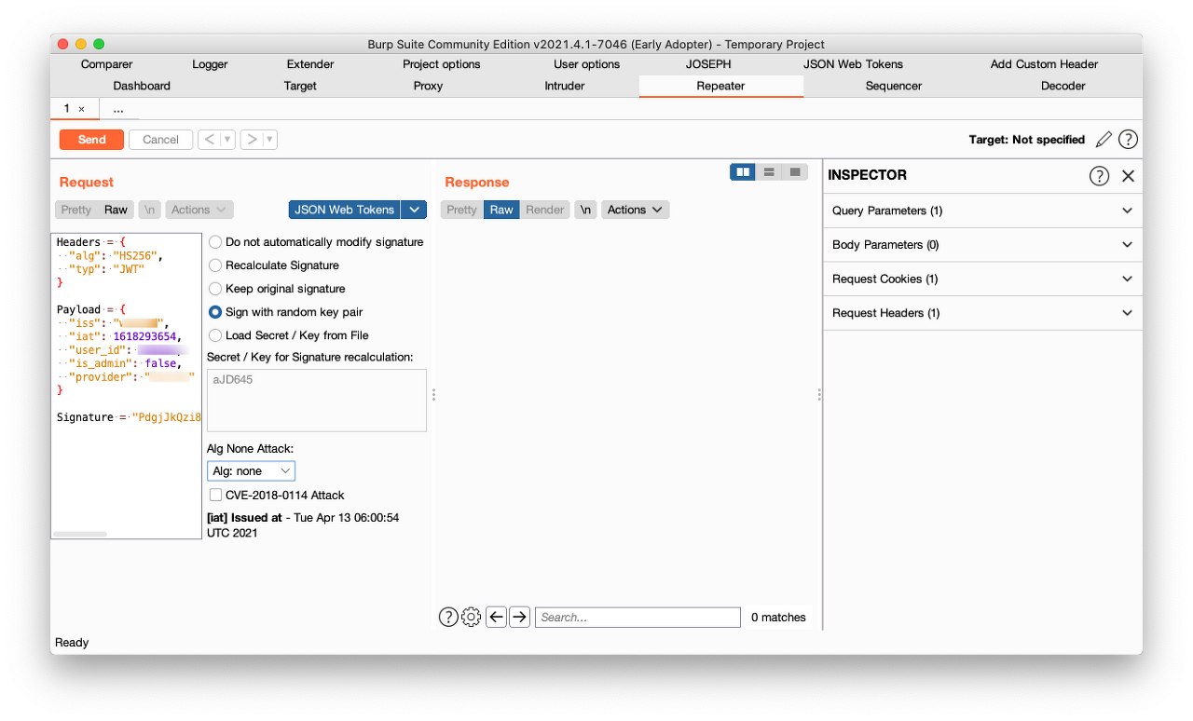Image resolution: width=1193 pixels, height=721 pixels.
Task: Expand Body Parameters section
Action: coord(982,245)
